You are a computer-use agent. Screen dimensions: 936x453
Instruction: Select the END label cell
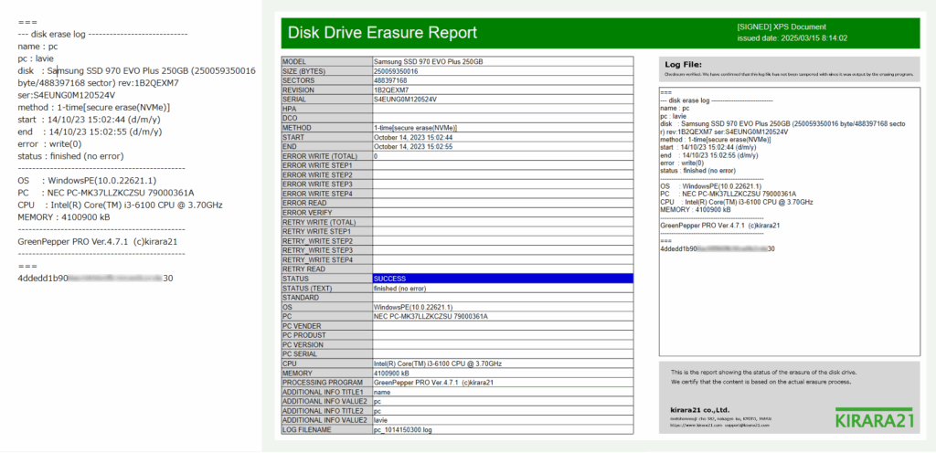click(326, 147)
